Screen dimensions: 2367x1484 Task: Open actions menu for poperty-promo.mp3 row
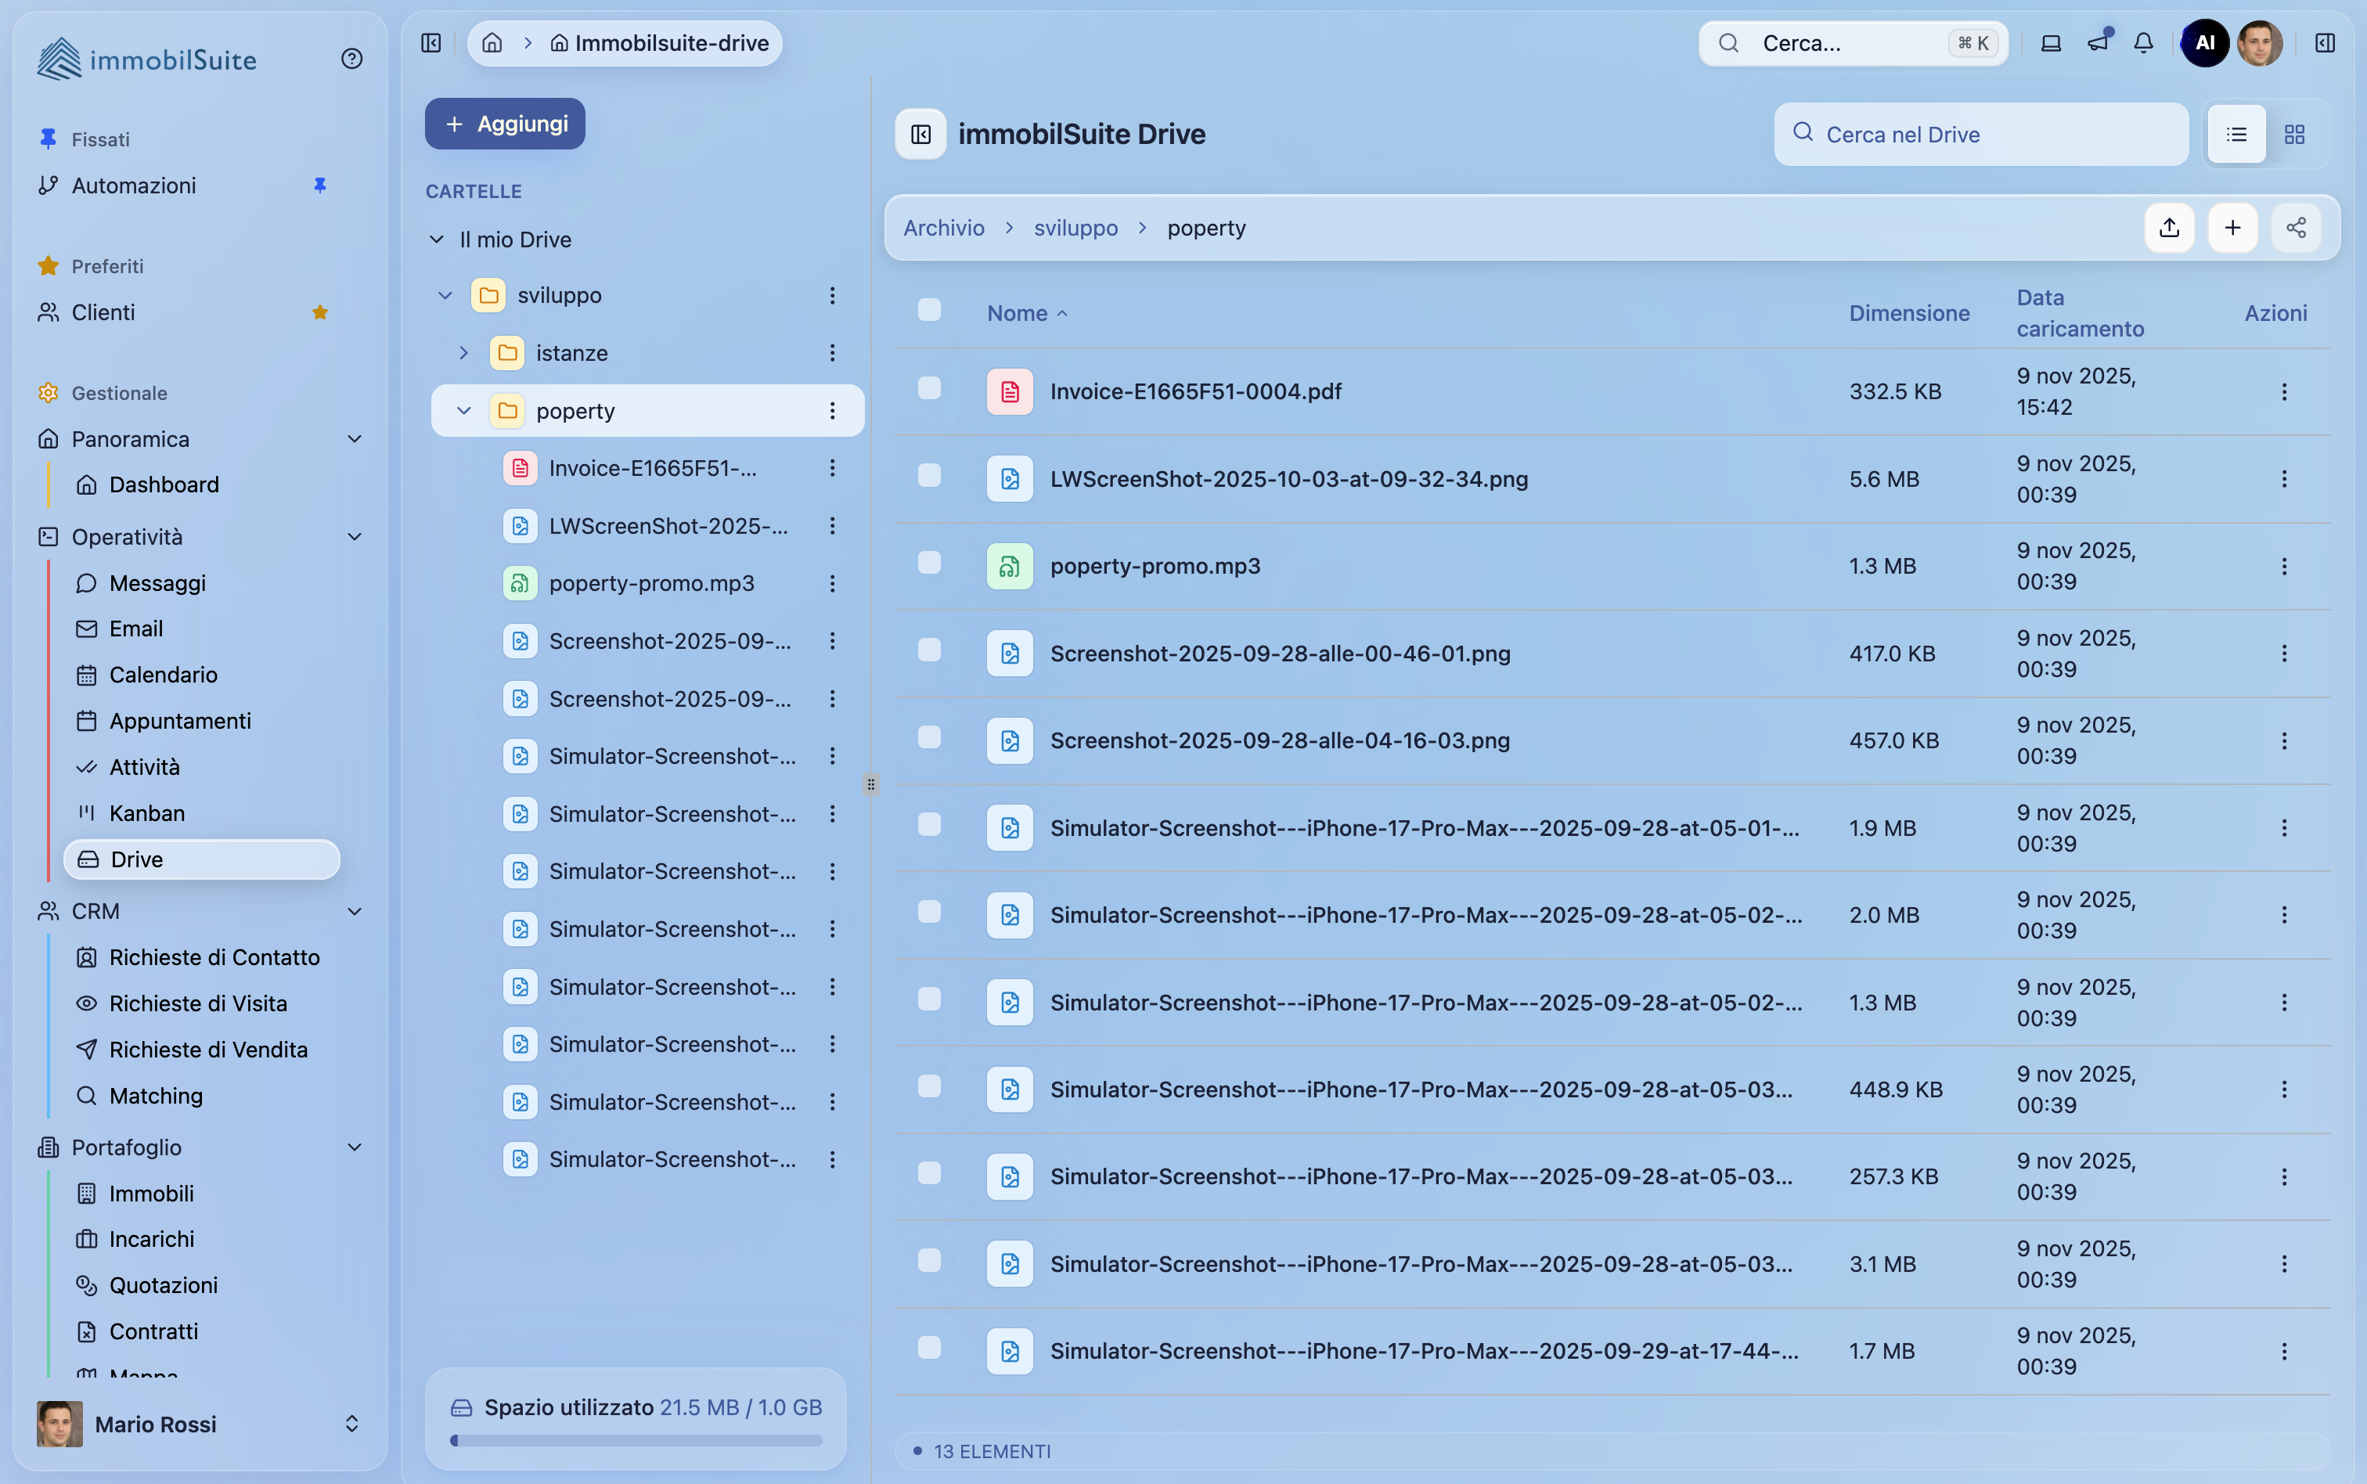point(2283,567)
